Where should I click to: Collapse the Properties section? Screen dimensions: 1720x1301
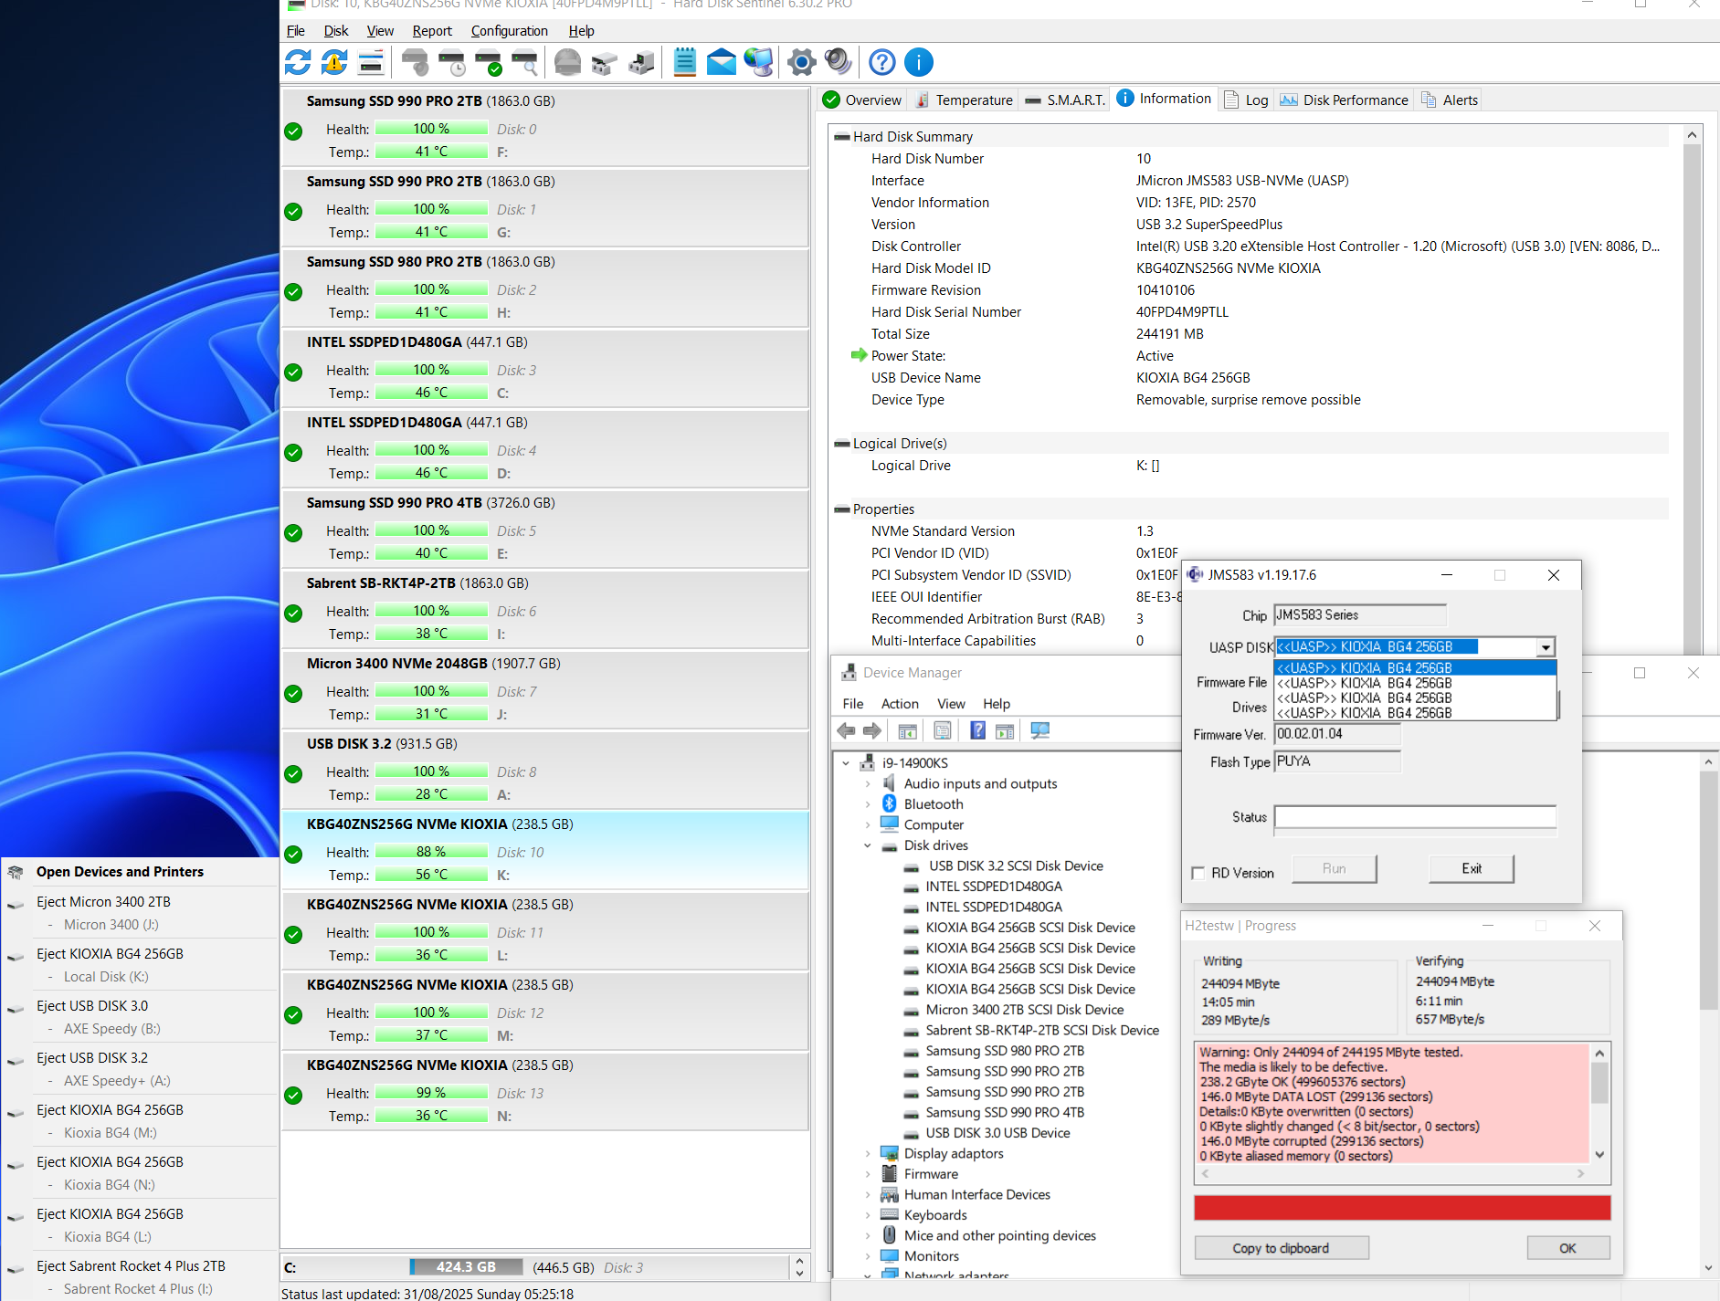(842, 509)
